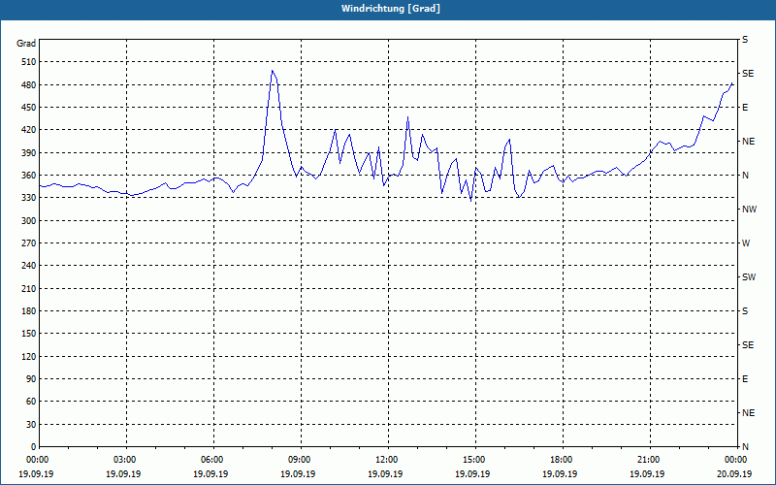Click the 19.09.19 date under 18:00

click(x=560, y=473)
